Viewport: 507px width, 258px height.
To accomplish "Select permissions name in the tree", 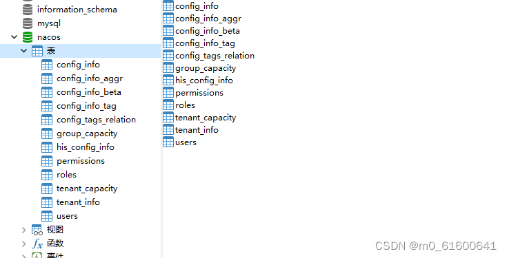I will tap(81, 161).
